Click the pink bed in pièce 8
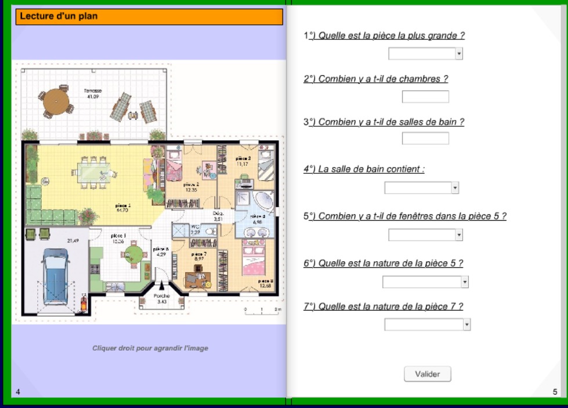This screenshot has height=408, width=568. [x=254, y=257]
